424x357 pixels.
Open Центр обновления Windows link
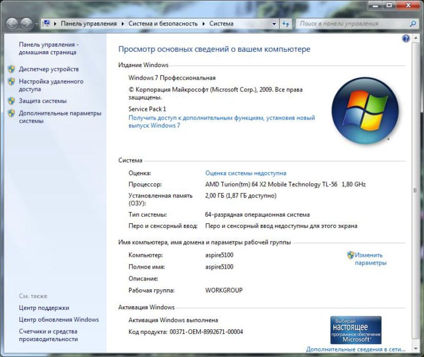click(x=58, y=319)
